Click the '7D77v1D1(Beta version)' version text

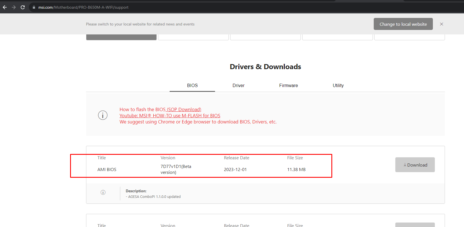click(x=176, y=169)
